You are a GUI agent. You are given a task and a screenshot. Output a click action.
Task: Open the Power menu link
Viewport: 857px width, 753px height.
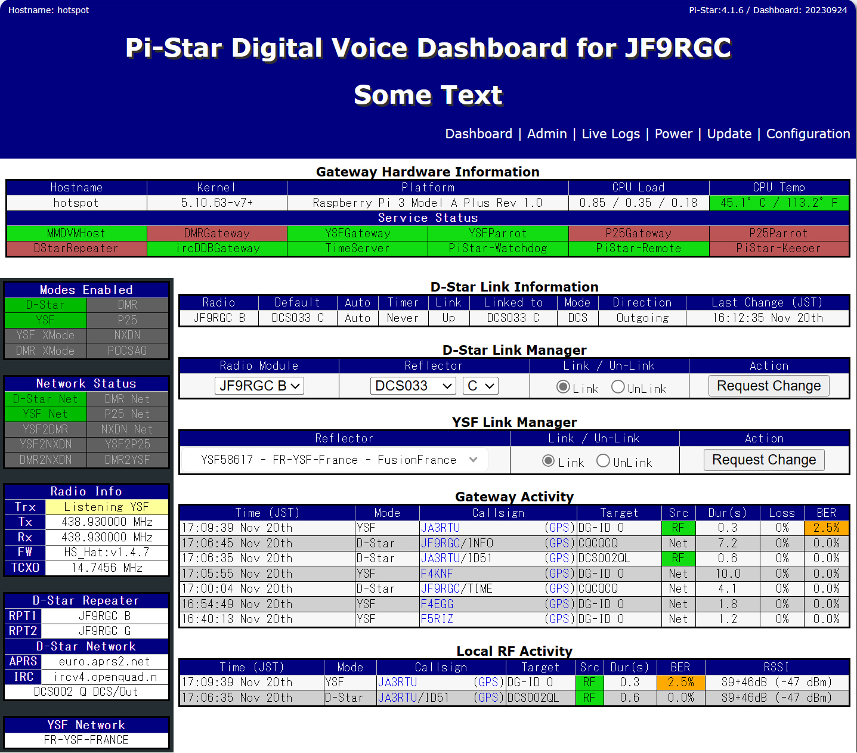[x=673, y=134]
